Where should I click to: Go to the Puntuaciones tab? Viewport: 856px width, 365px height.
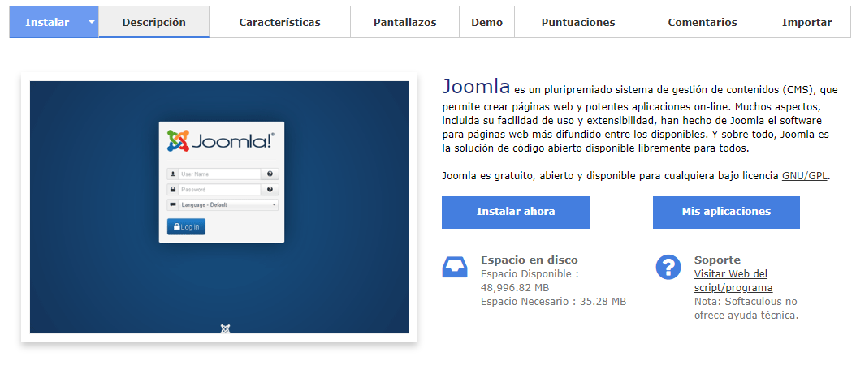click(x=578, y=23)
